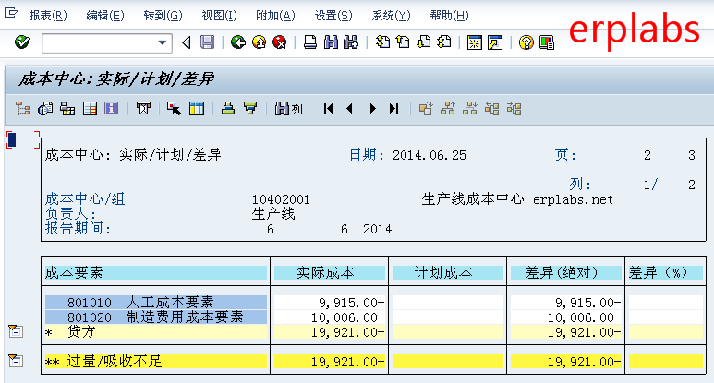714x383 pixels.
Task: Select the 801010 人工成本要素 row
Action: tap(156, 302)
